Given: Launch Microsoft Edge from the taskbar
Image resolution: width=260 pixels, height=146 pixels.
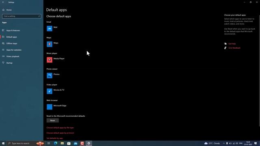Looking at the screenshot, I should tap(56, 143).
